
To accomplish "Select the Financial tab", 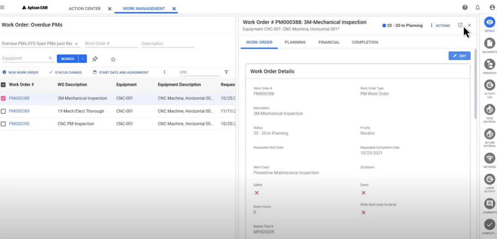I will (x=329, y=42).
